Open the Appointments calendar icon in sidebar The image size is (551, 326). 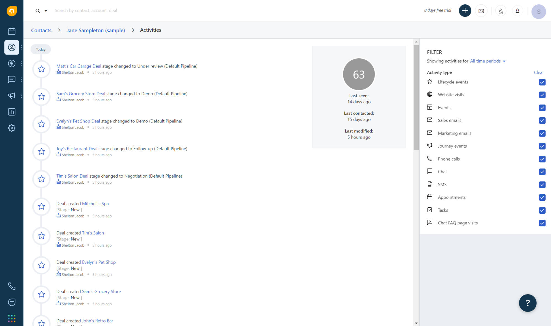[x=12, y=31]
